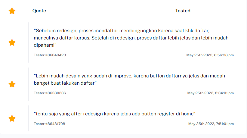The image size is (247, 138).
Task: Click the 8:56:38 pm timestamp
Action: coord(210,55)
